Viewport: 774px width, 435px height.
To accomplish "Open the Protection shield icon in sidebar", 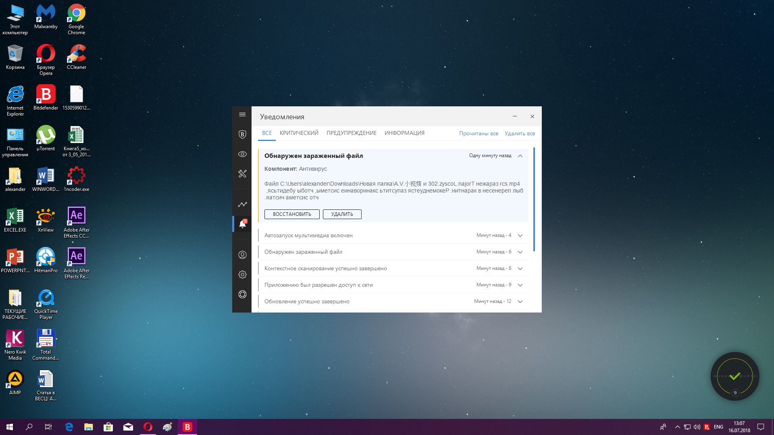I will 242,135.
